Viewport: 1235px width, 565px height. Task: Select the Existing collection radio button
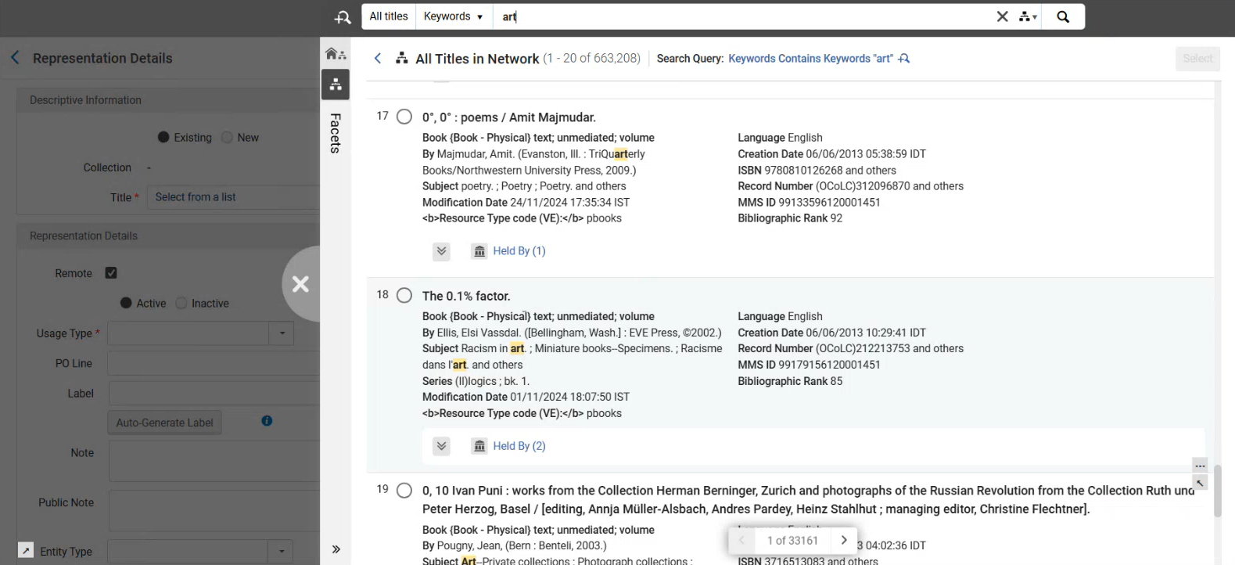coord(163,137)
